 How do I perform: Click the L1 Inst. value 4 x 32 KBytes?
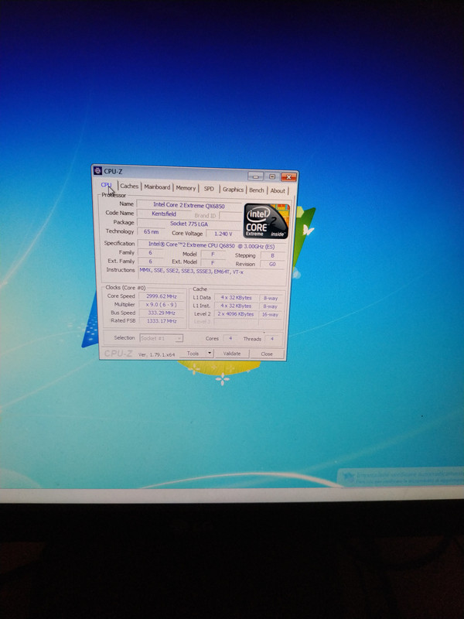[236, 306]
